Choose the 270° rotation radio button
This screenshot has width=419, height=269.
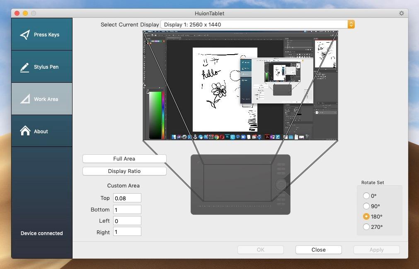366,227
